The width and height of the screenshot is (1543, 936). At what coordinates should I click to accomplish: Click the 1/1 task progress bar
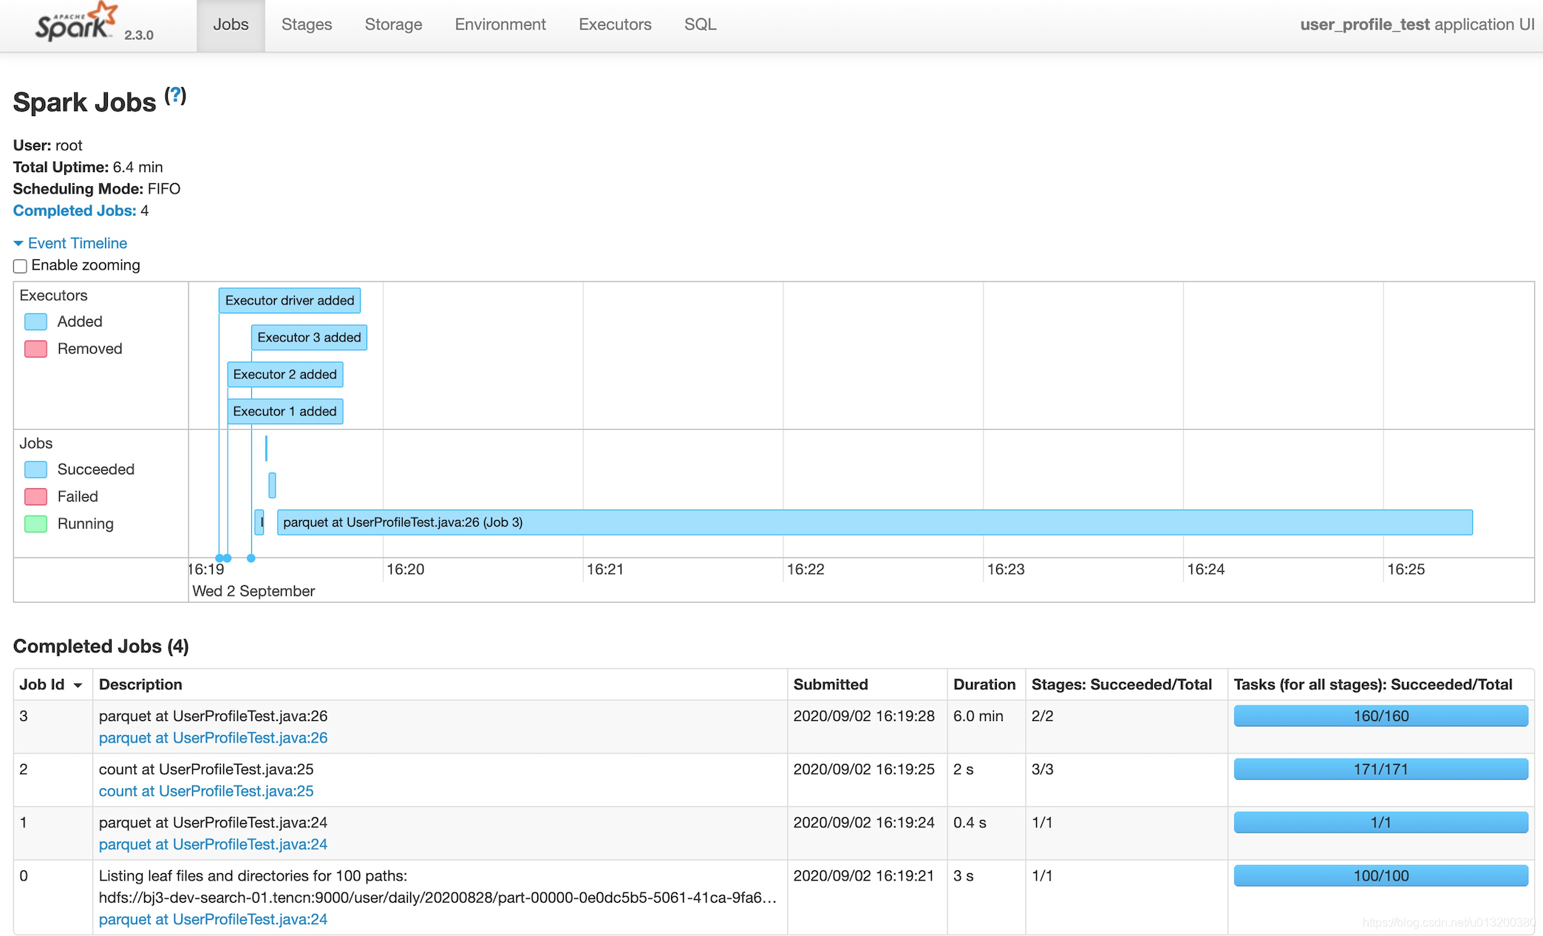point(1381,822)
